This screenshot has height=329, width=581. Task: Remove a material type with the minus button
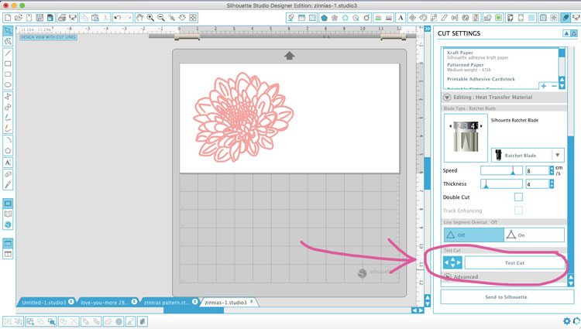pos(555,86)
